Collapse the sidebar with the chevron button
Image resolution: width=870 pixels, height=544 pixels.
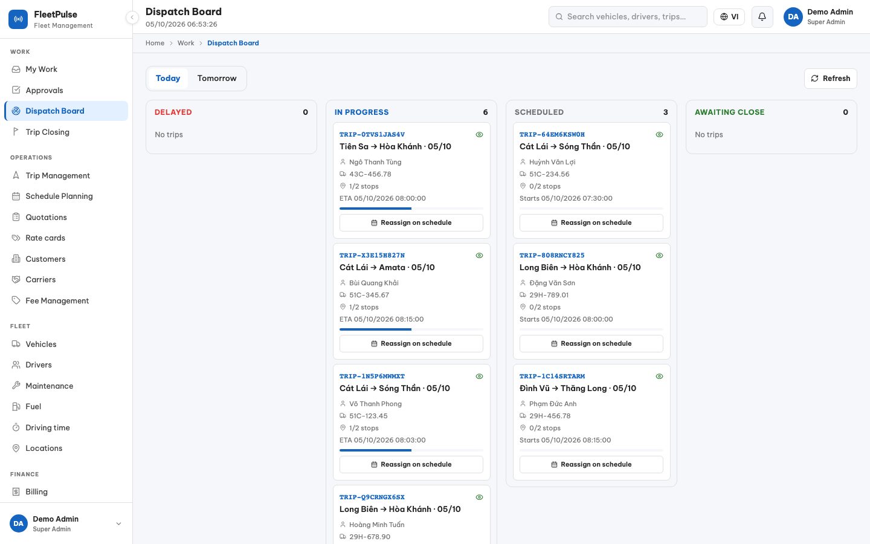(132, 18)
